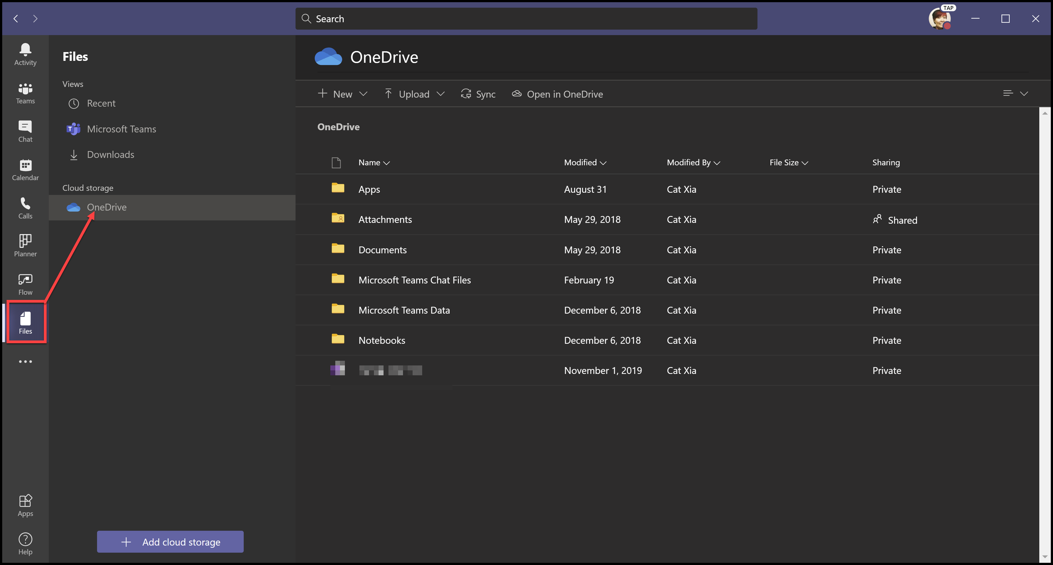
Task: Click the shared Attachments folder icon
Action: [x=338, y=218]
